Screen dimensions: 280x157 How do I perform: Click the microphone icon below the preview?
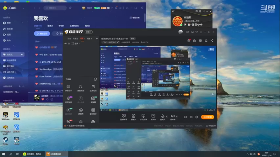pos(162,116)
